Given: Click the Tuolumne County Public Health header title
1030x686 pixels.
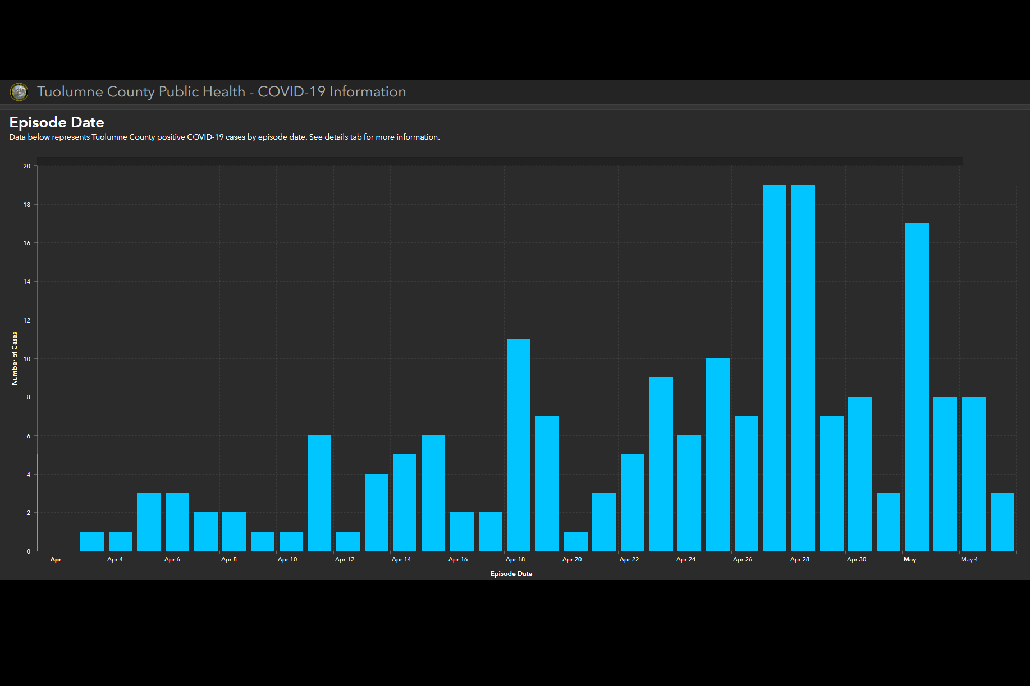Looking at the screenshot, I should click(221, 92).
